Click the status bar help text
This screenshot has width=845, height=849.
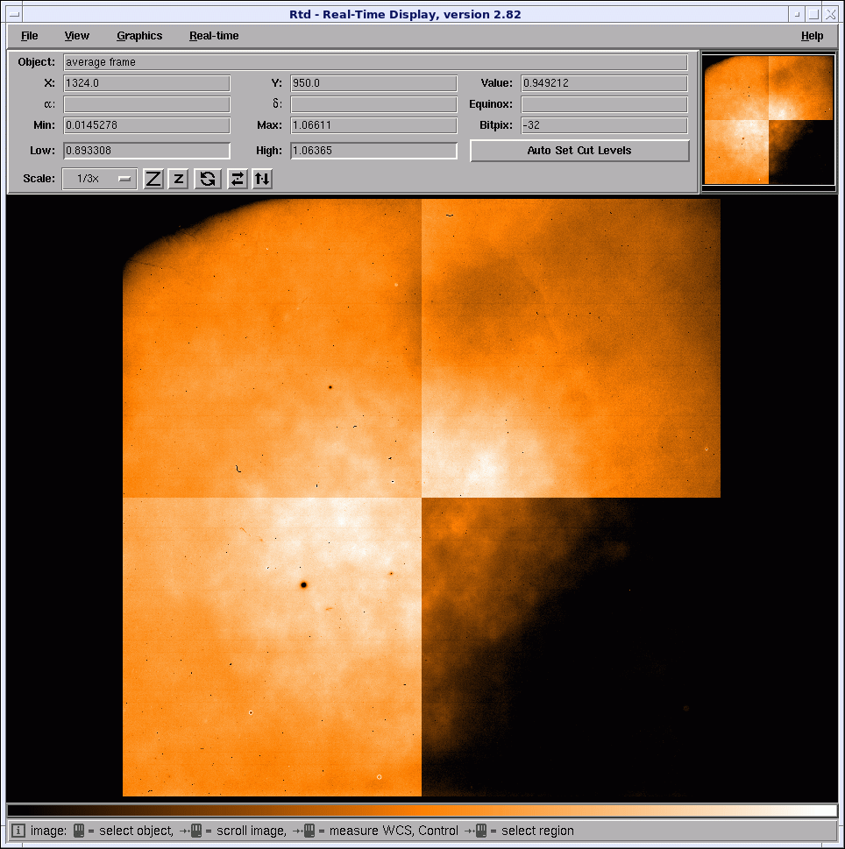[x=302, y=831]
